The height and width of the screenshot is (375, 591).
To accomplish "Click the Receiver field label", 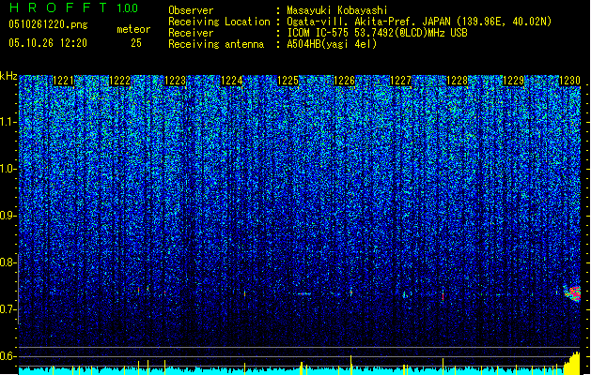I will [x=191, y=33].
